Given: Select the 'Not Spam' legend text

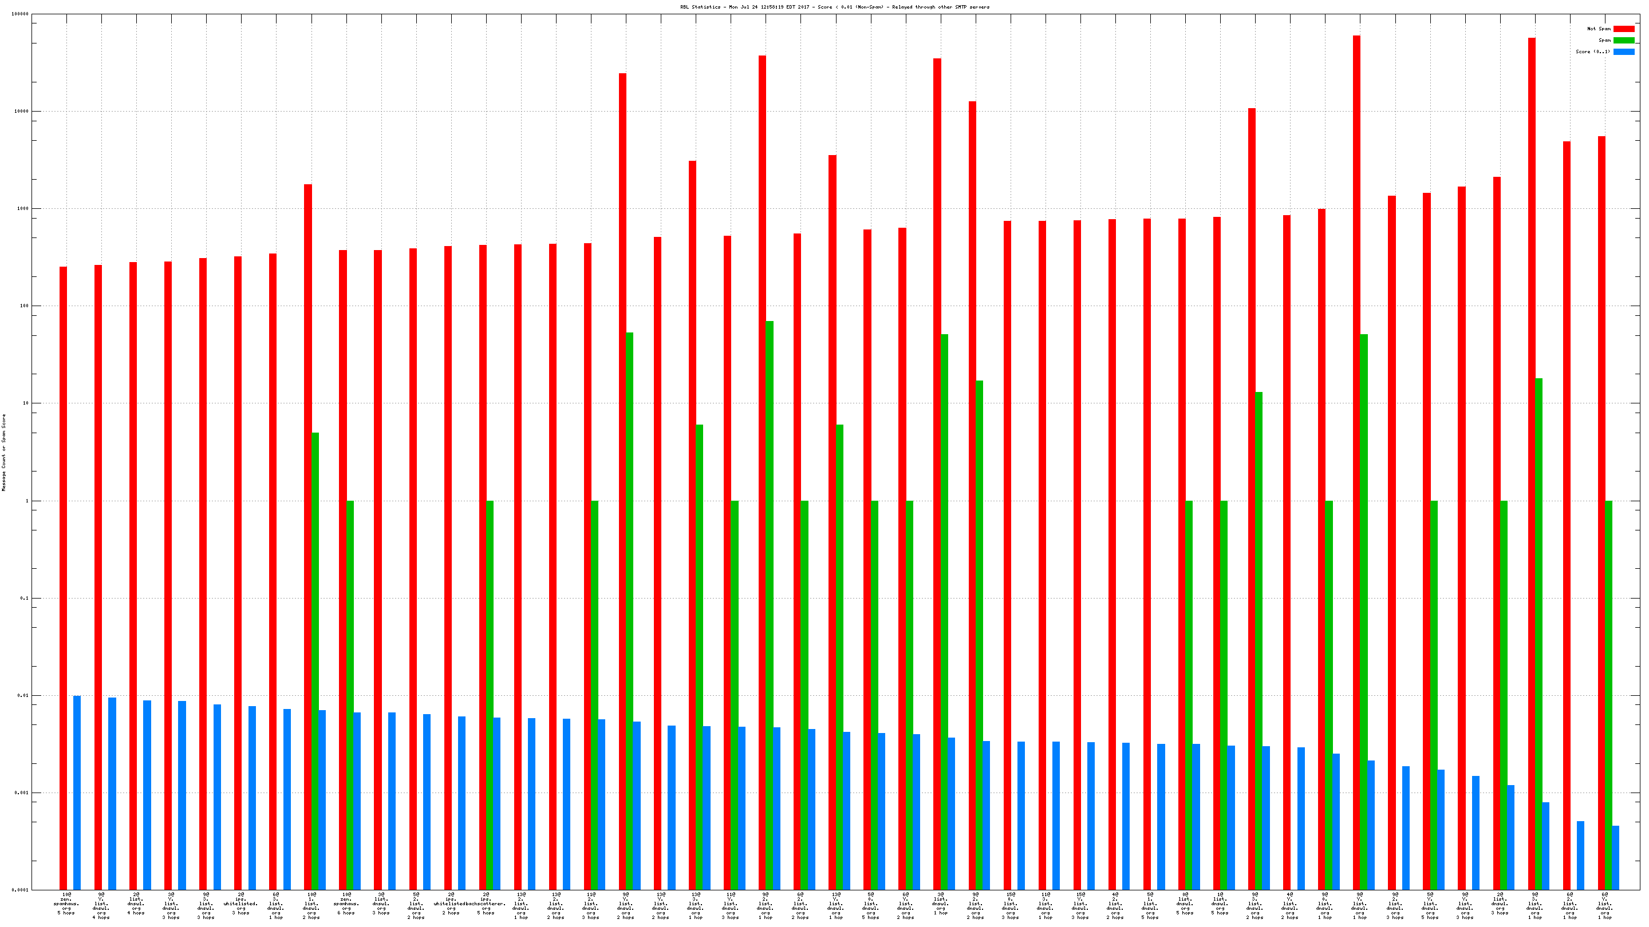Looking at the screenshot, I should [x=1599, y=29].
